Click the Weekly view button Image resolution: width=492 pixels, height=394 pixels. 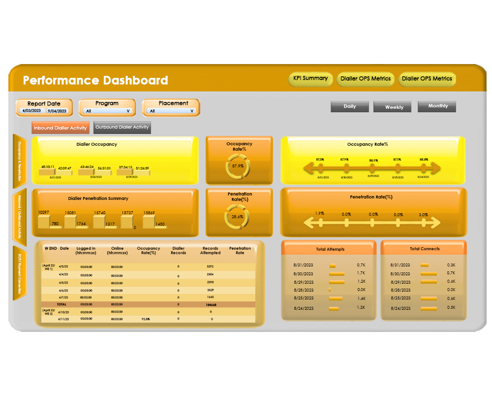392,106
